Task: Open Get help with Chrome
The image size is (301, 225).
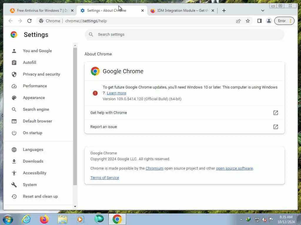Action: click(185, 113)
